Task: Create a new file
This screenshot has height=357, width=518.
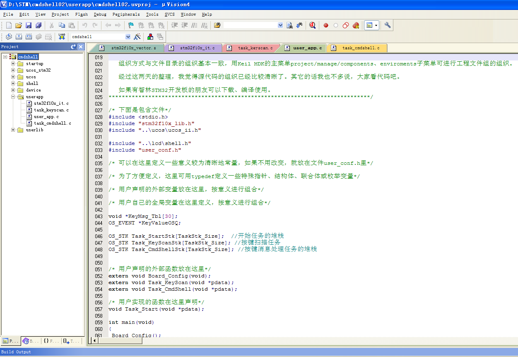Action: click(x=9, y=25)
